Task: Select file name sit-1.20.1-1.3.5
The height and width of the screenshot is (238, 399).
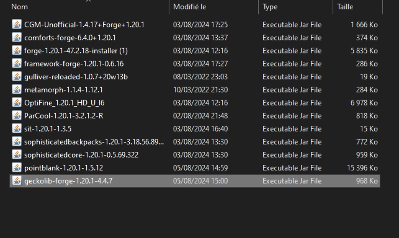Action: 48,129
